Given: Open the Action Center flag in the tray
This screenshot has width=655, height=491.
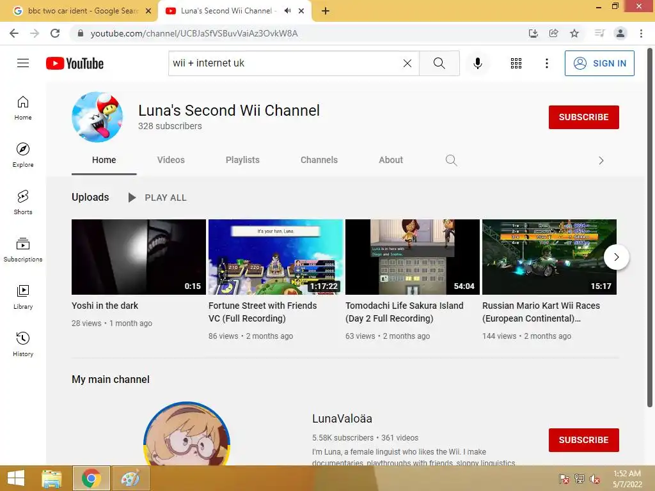Looking at the screenshot, I should point(564,479).
